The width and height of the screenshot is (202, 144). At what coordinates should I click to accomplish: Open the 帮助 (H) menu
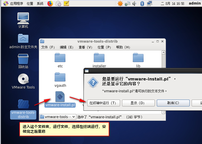pos(123,47)
